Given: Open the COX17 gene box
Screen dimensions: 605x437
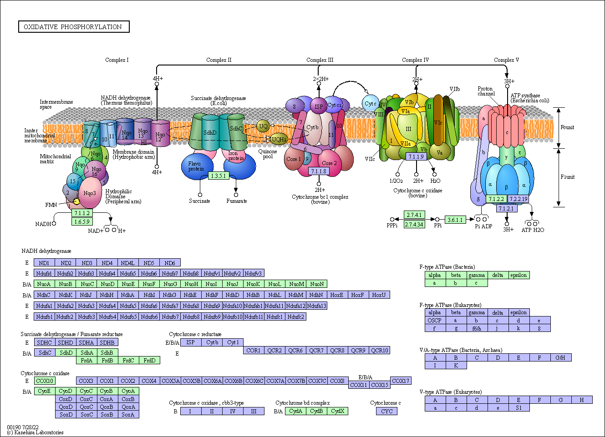Looking at the screenshot, I should point(401,381).
